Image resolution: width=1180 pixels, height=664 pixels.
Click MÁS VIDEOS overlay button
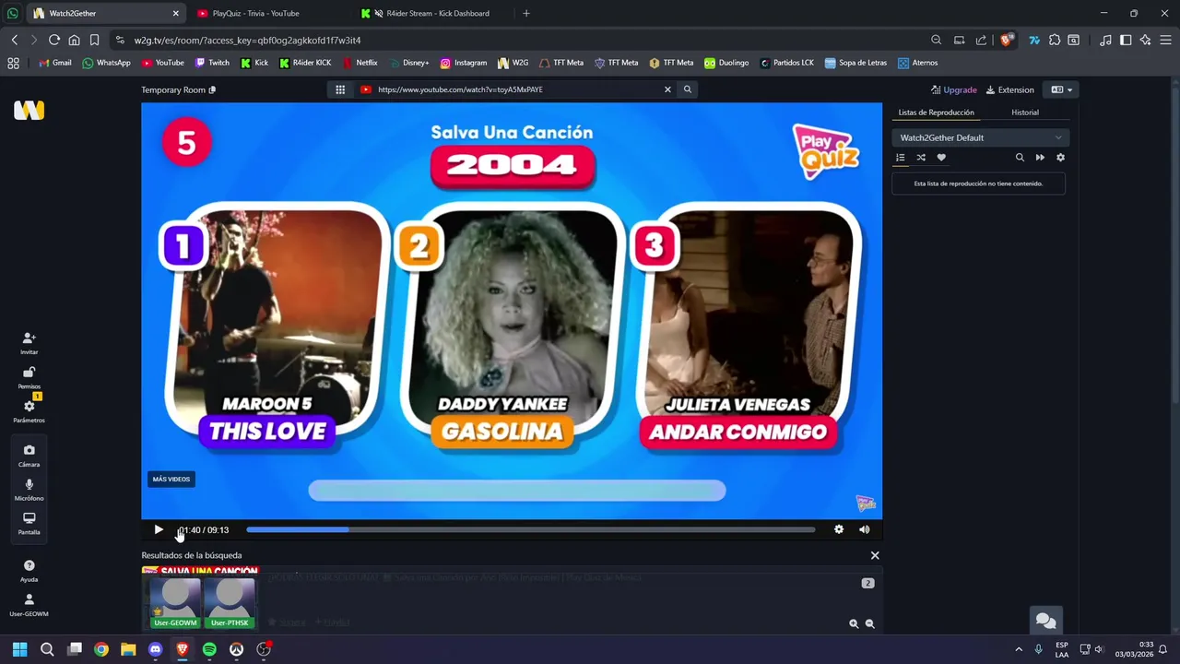tap(171, 480)
